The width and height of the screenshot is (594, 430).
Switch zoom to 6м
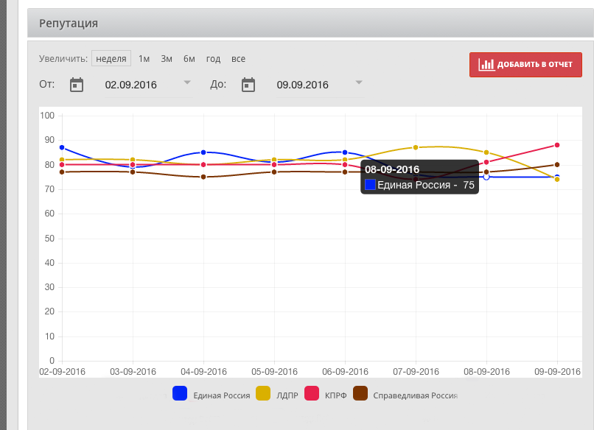pos(189,59)
